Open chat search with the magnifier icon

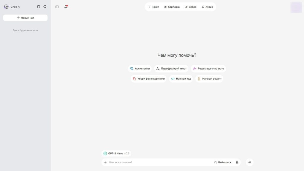(45, 7)
